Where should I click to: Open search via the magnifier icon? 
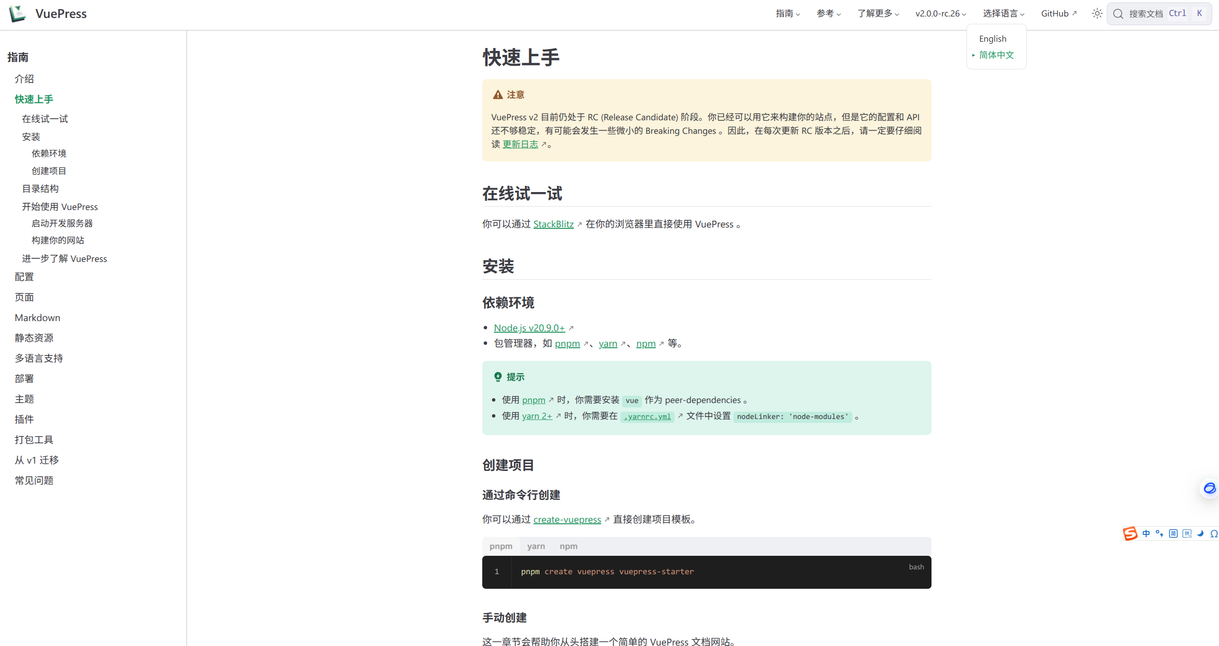pos(1117,13)
